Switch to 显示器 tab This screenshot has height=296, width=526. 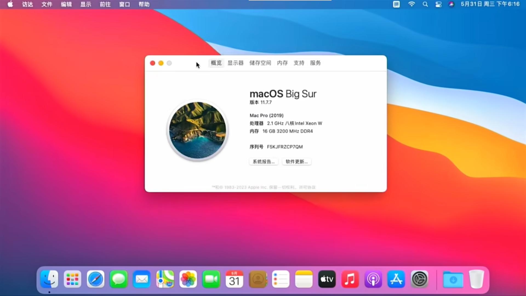[235, 63]
